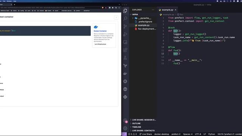Expand the Timeline section
The width and height of the screenshot is (242, 136).
click(x=143, y=127)
